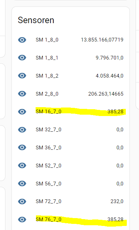The width and height of the screenshot is (139, 230).
Task: Click the Sensoren card heading
Action: [x=36, y=20]
